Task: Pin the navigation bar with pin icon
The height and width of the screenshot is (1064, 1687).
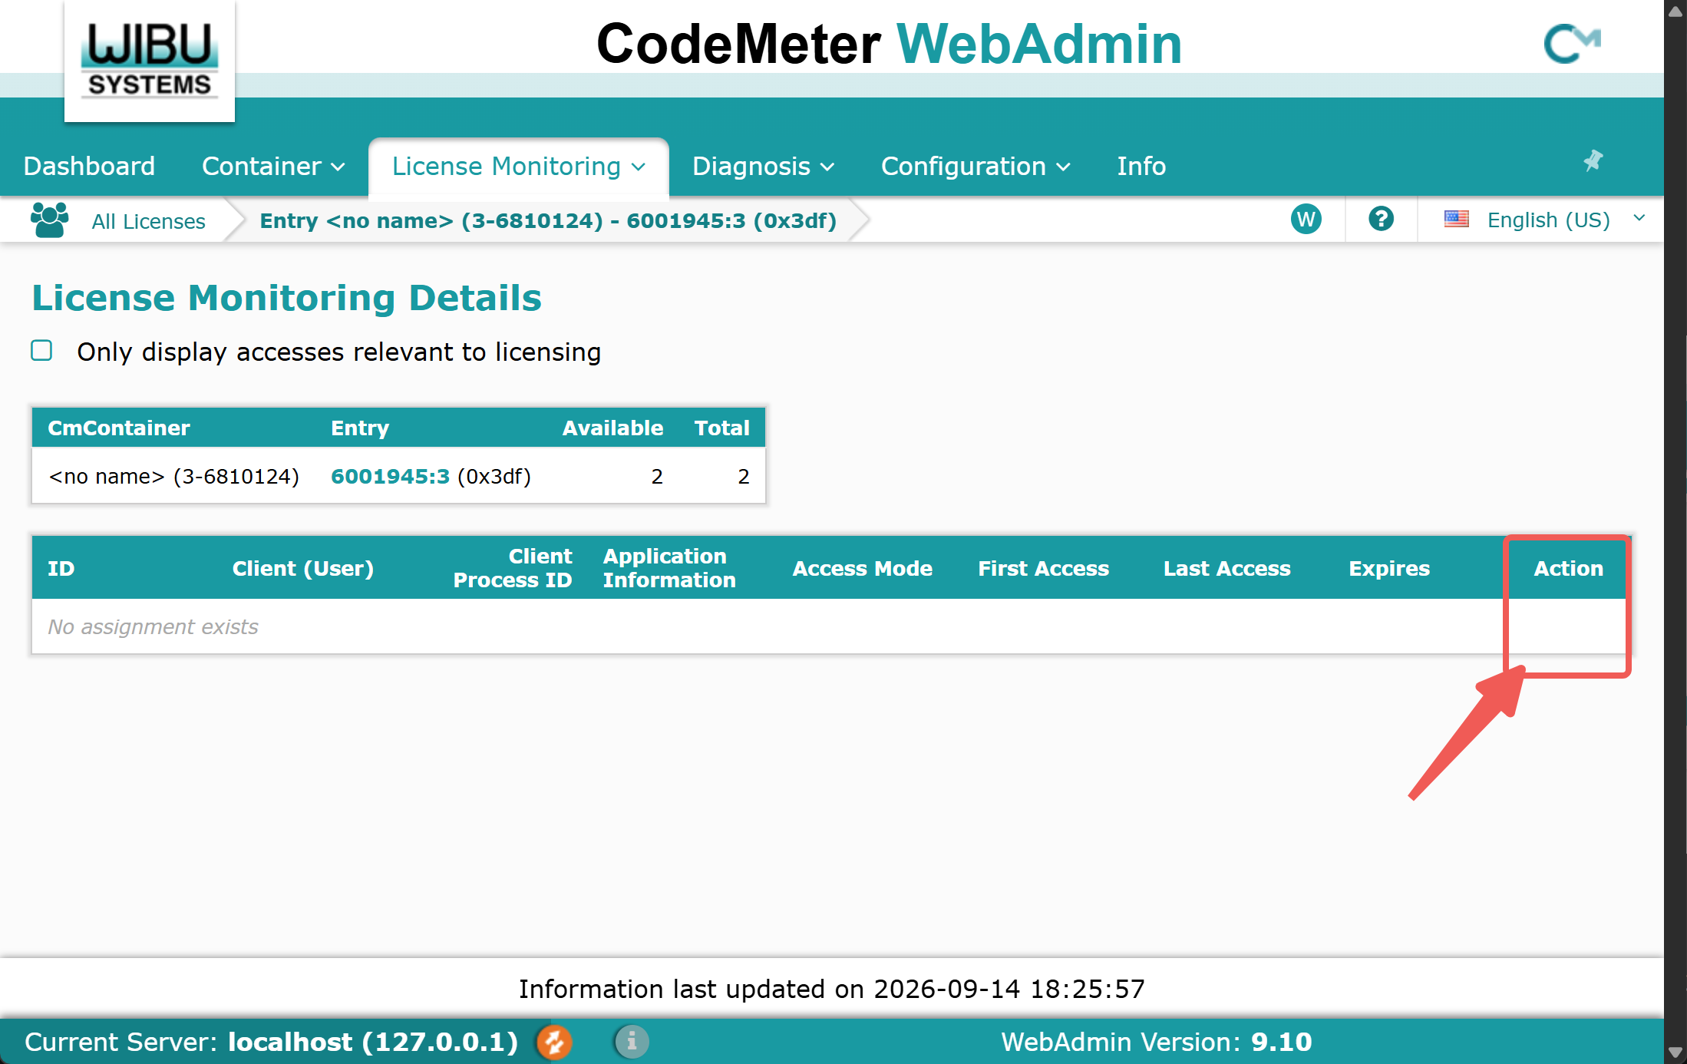Action: pyautogui.click(x=1593, y=160)
